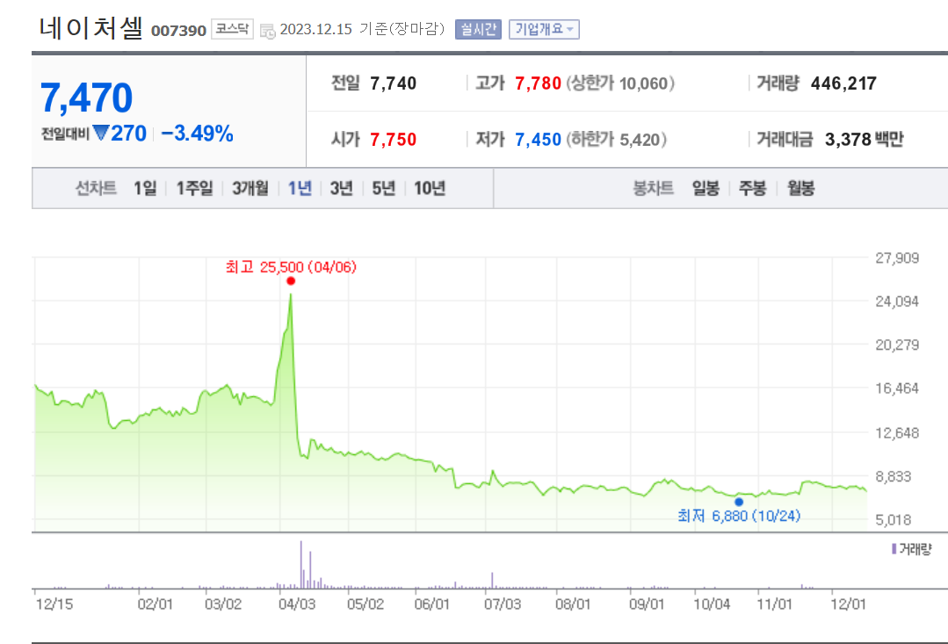The height and width of the screenshot is (644, 948).
Task: Click the 최저 6,880 (10/24) label
Action: coord(739,516)
